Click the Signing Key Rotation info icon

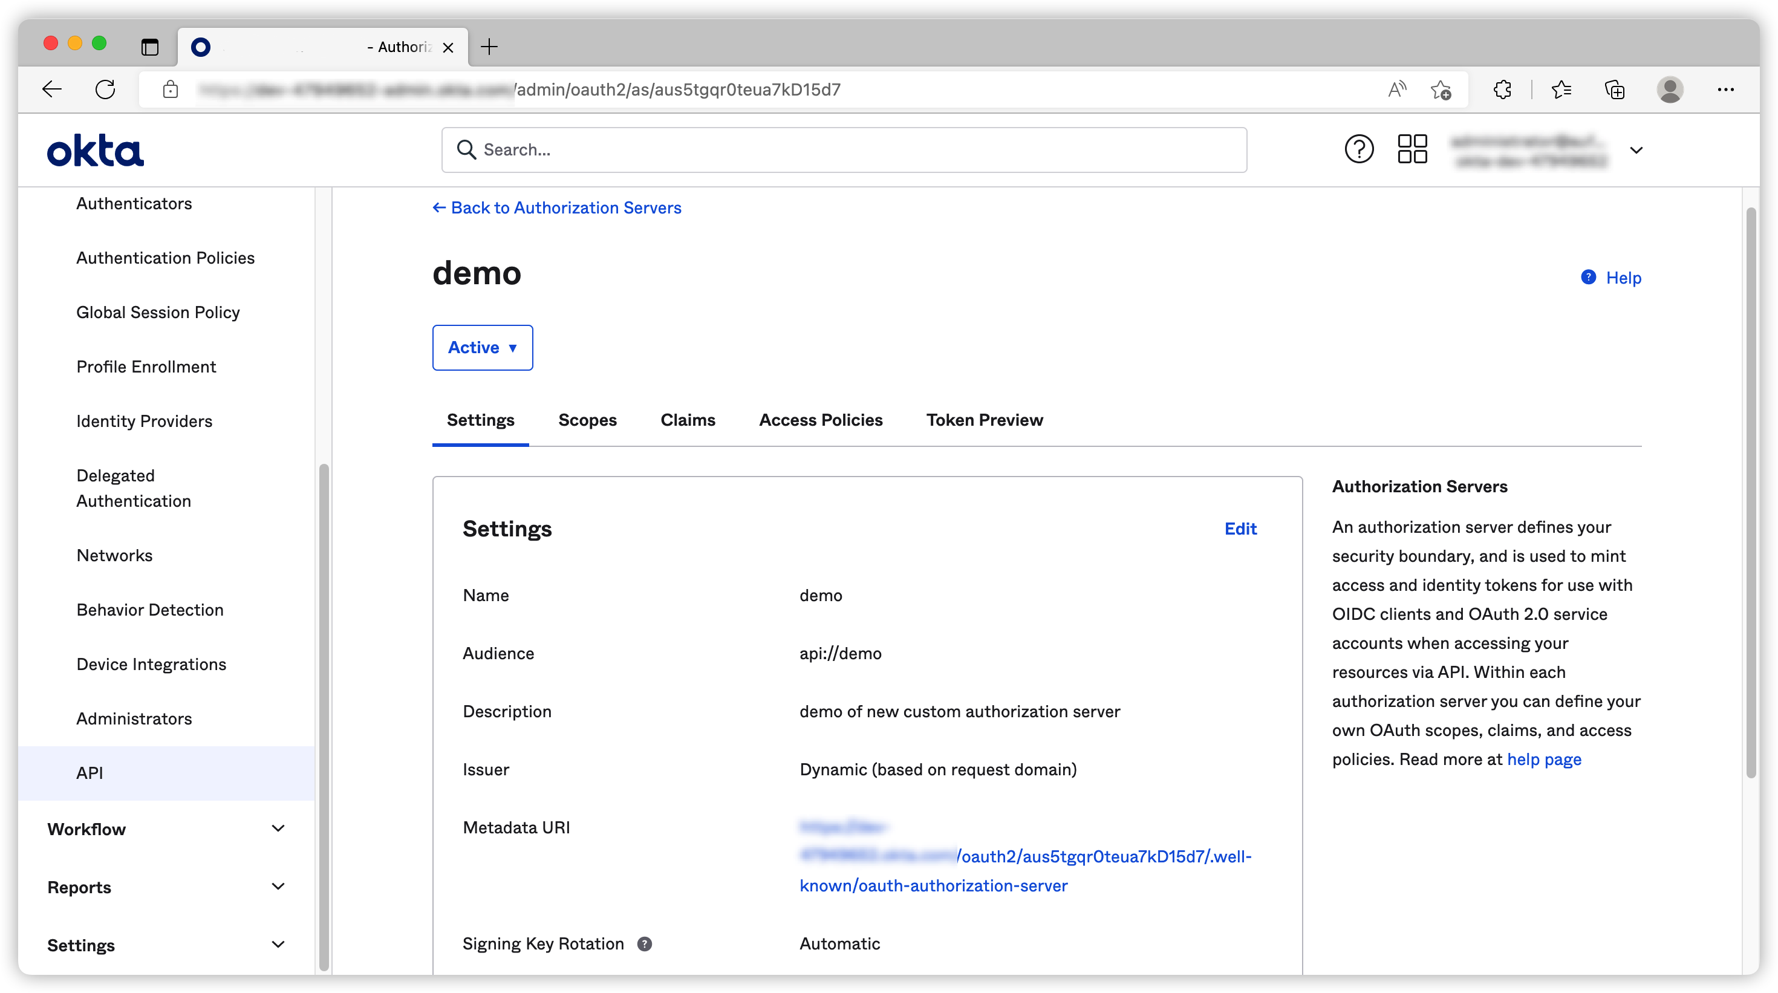pos(644,943)
